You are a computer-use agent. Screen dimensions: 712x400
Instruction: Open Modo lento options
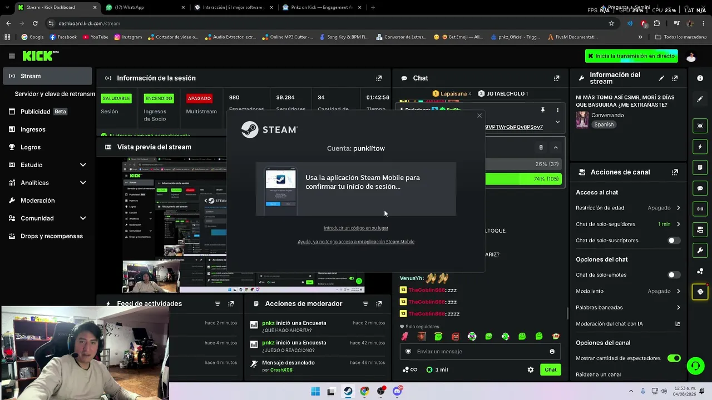pyautogui.click(x=628, y=291)
